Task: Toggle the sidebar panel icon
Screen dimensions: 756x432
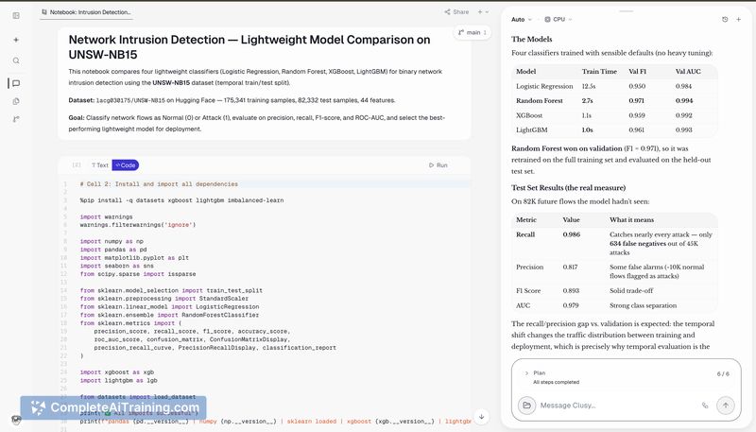Action: click(x=16, y=15)
